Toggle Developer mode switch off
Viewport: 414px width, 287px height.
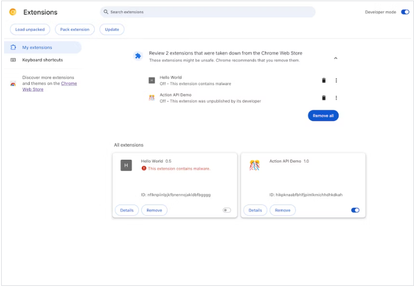(x=405, y=12)
